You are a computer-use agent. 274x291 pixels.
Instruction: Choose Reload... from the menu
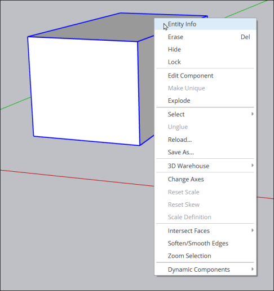click(205, 140)
